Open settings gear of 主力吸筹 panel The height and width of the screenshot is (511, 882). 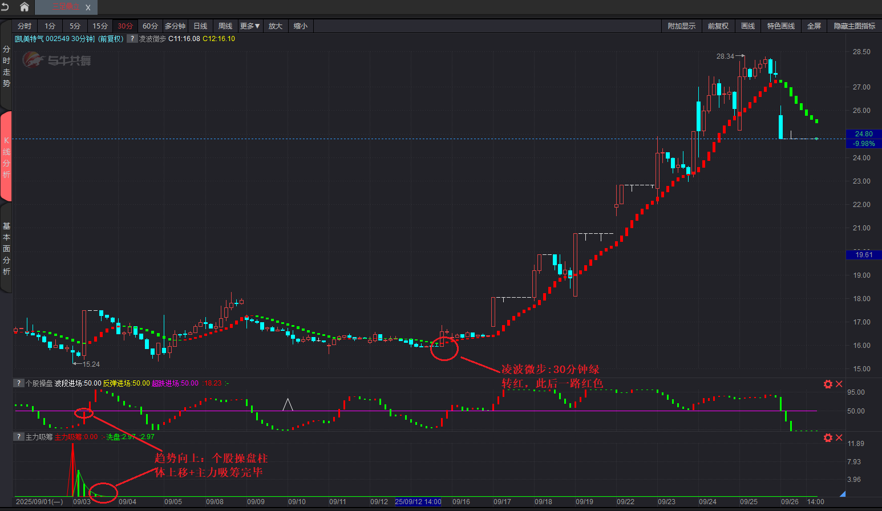[x=828, y=437]
